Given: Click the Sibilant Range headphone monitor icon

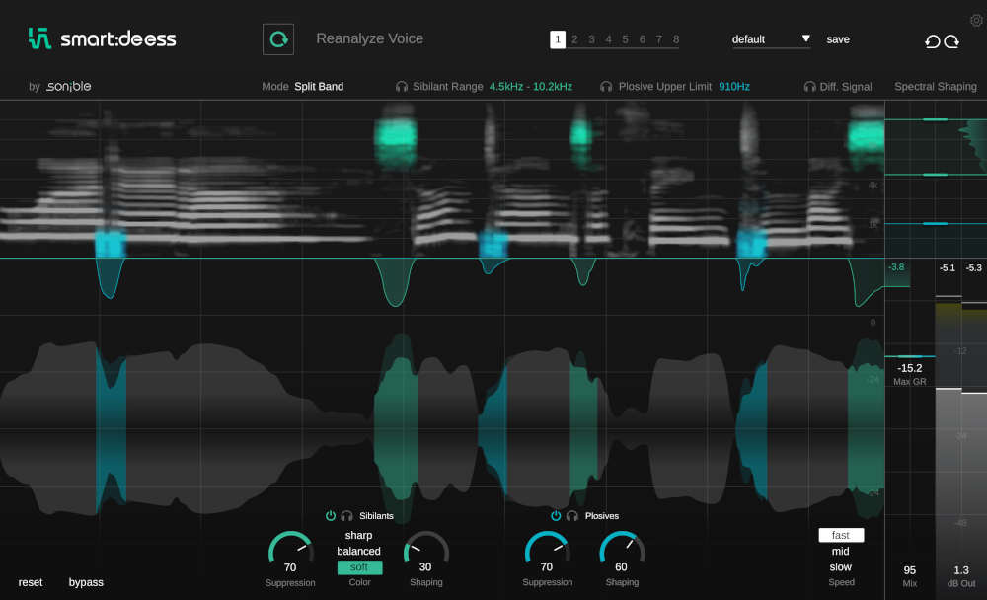Looking at the screenshot, I should pos(403,86).
